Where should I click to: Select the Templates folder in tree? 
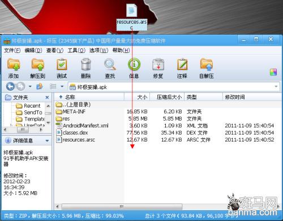click(x=30, y=119)
